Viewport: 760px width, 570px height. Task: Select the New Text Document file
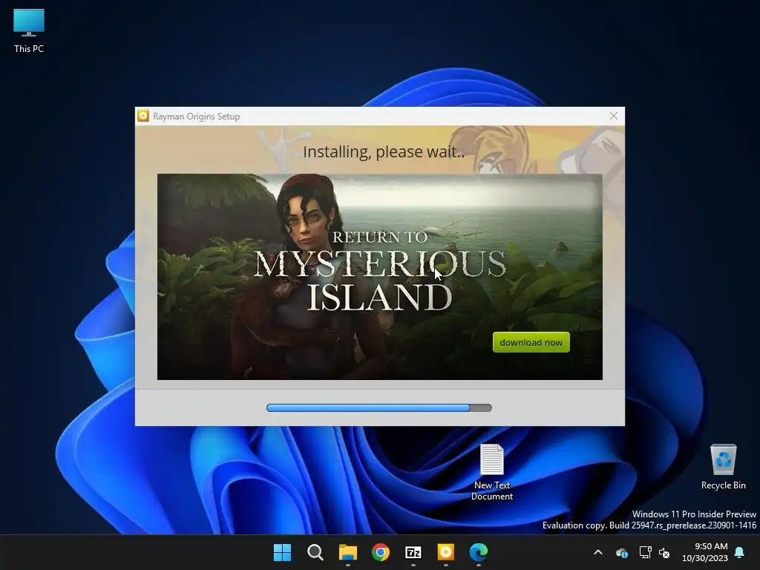pos(491,472)
